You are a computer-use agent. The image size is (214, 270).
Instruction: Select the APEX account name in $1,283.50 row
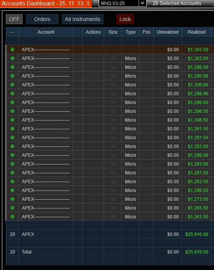click(46, 182)
